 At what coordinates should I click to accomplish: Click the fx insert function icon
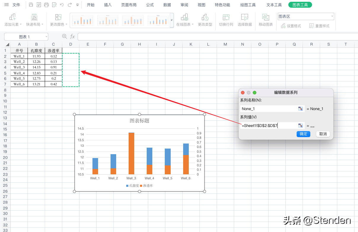point(73,36)
